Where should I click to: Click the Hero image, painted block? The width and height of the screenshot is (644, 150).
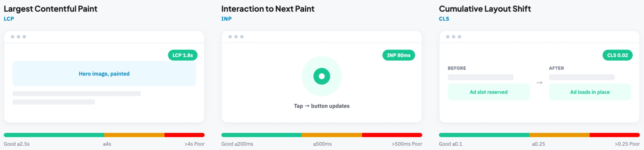(x=104, y=74)
